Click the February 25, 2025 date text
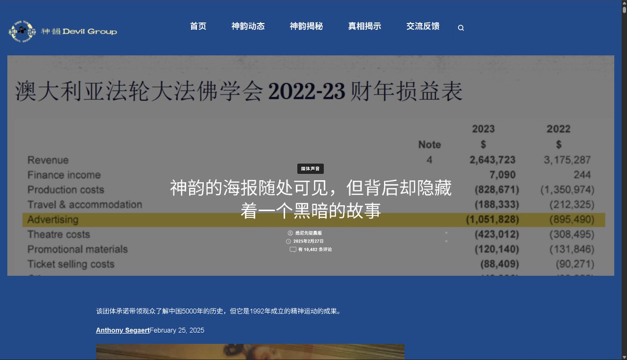 [177, 330]
